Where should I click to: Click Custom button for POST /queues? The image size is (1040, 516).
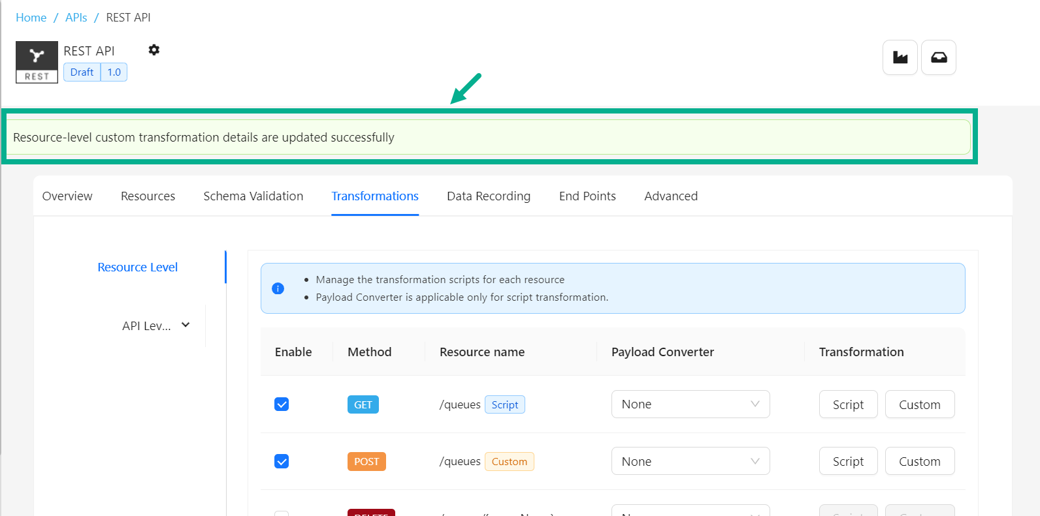coord(919,461)
